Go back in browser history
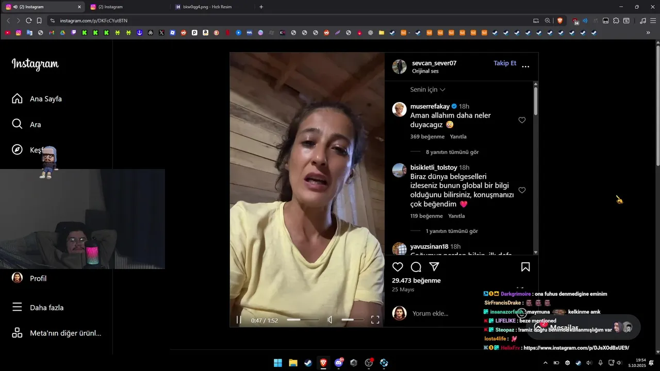The height and width of the screenshot is (371, 660). (x=8, y=21)
